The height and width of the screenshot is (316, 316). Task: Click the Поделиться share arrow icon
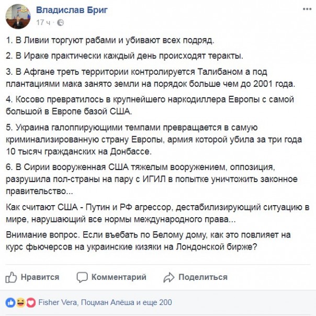pyautogui.click(x=168, y=277)
